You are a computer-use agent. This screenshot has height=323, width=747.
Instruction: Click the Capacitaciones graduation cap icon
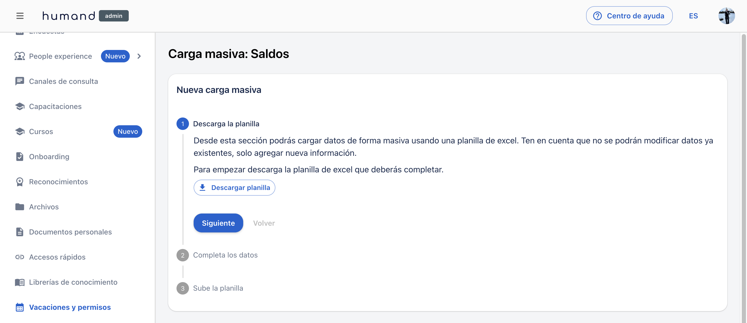click(19, 106)
